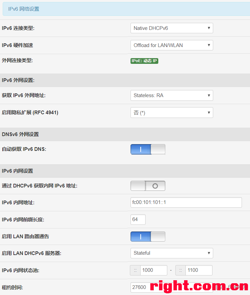
Task: Click the 获取 IPv6 外网地址 label
Action: tap(24, 95)
